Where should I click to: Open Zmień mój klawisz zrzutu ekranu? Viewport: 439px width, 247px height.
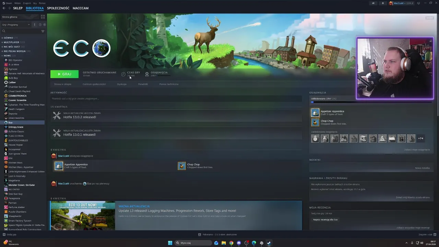click(413, 197)
